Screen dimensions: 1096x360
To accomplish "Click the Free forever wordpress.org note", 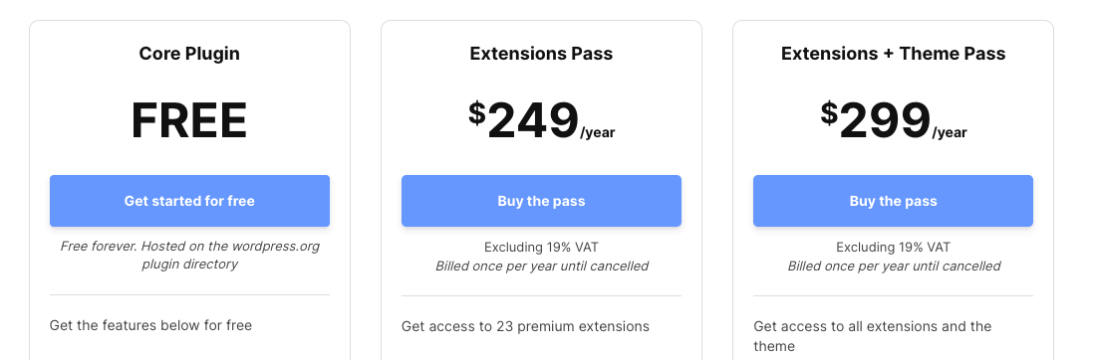I will pos(189,256).
